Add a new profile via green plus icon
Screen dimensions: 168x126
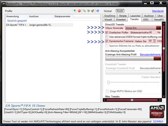click(75, 11)
